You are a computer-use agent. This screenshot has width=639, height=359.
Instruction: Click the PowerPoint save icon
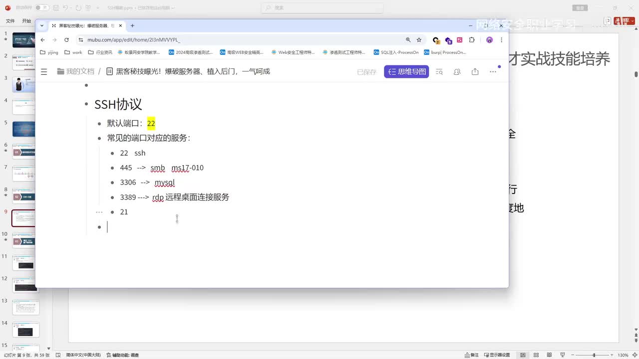click(x=56, y=7)
